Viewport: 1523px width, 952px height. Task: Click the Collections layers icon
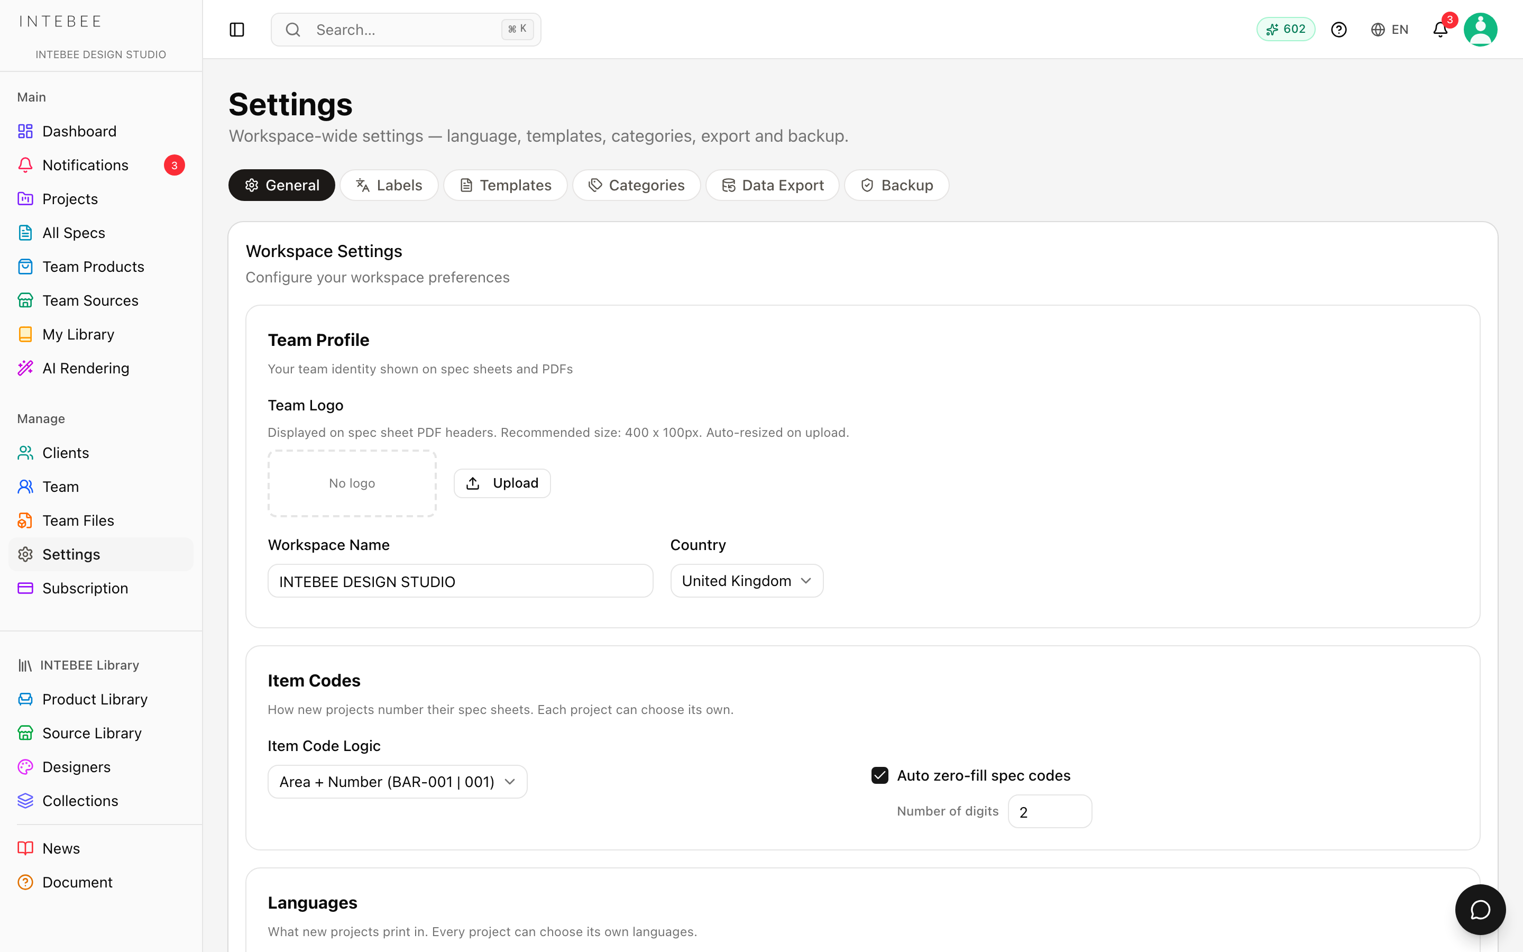pyautogui.click(x=25, y=801)
